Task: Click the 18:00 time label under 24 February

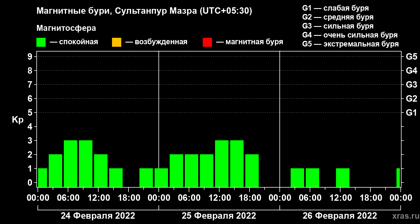Action: pos(129,198)
